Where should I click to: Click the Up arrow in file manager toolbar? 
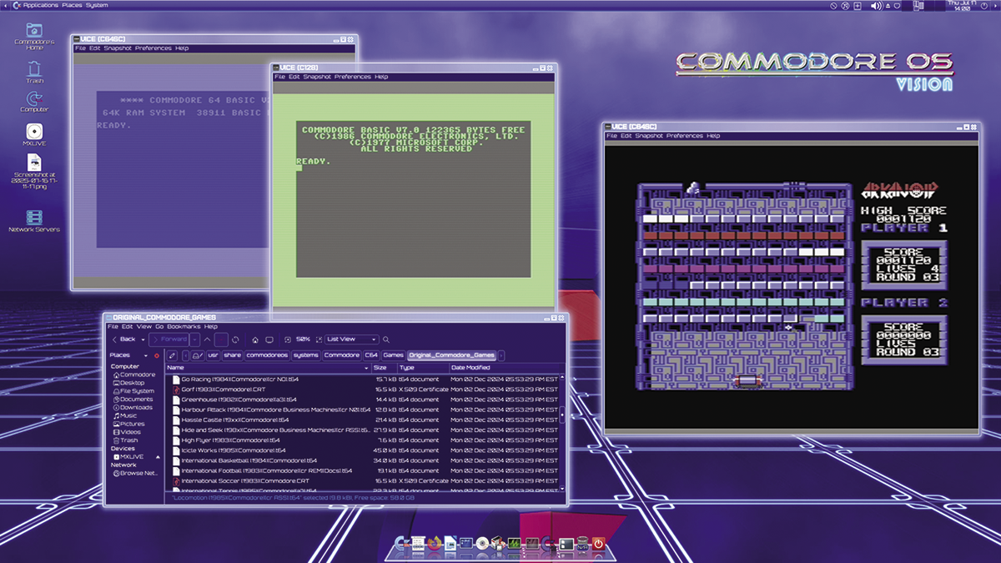click(x=207, y=339)
